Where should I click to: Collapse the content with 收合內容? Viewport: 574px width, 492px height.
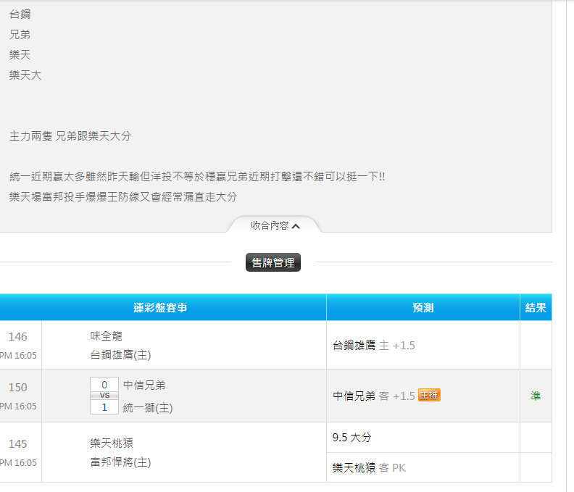(x=275, y=225)
